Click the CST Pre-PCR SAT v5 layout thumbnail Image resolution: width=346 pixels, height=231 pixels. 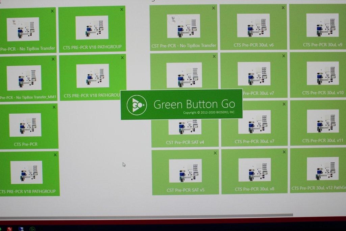(x=185, y=170)
